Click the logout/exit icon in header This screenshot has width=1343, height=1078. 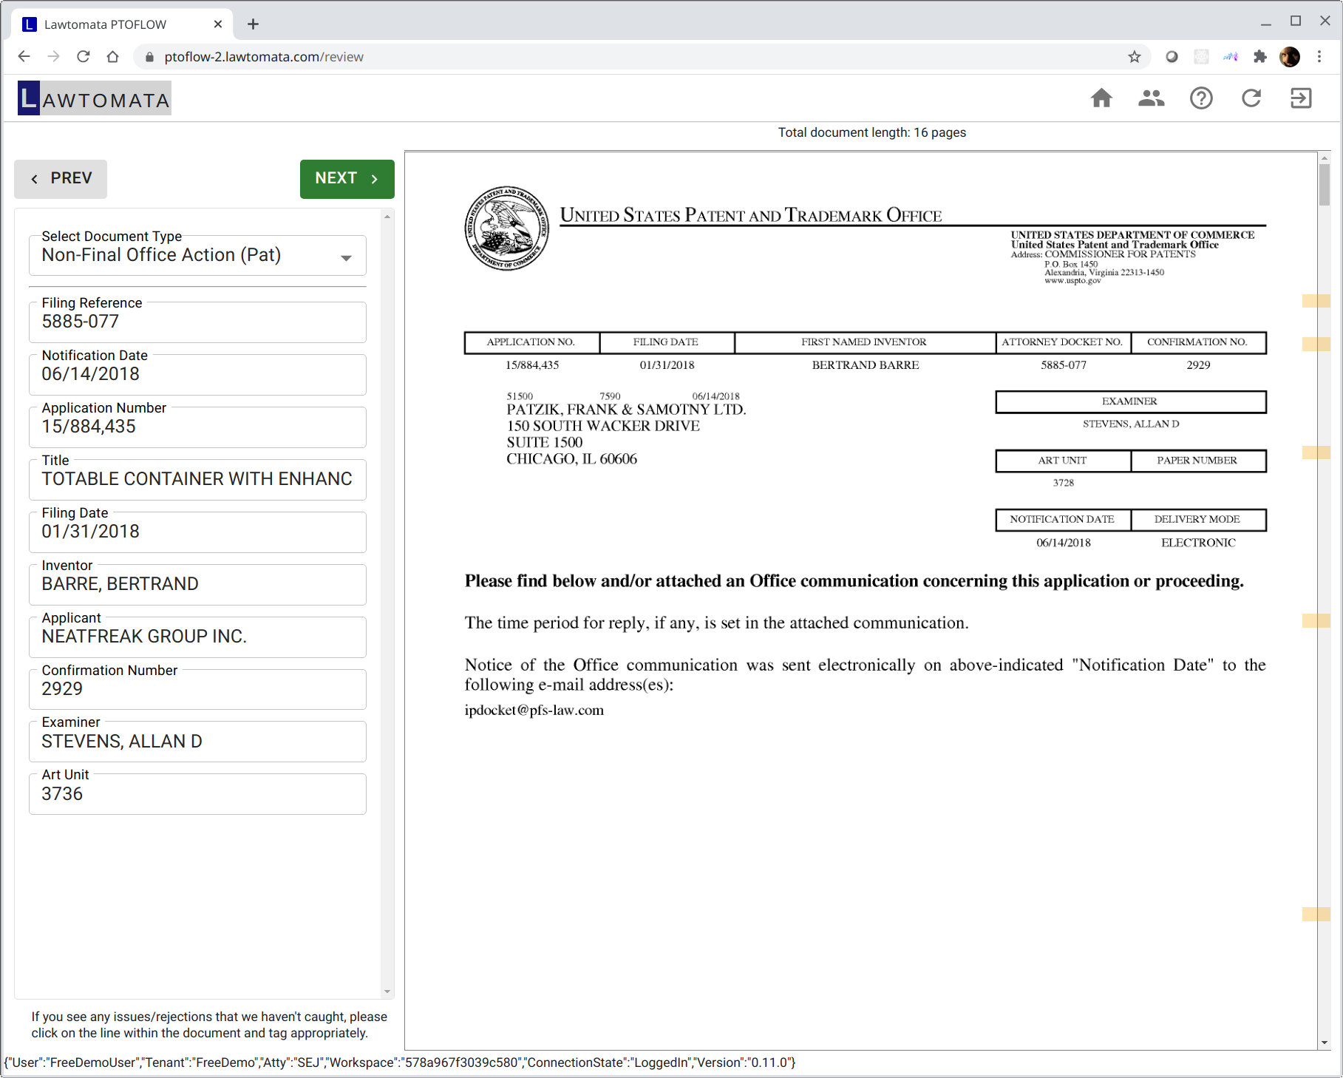1301,98
